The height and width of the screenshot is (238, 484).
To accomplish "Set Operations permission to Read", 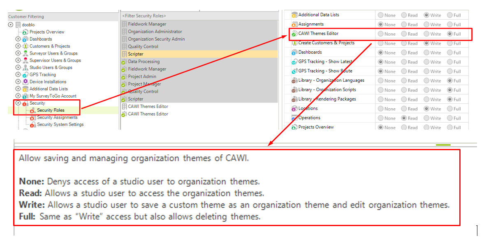I will coord(403,118).
